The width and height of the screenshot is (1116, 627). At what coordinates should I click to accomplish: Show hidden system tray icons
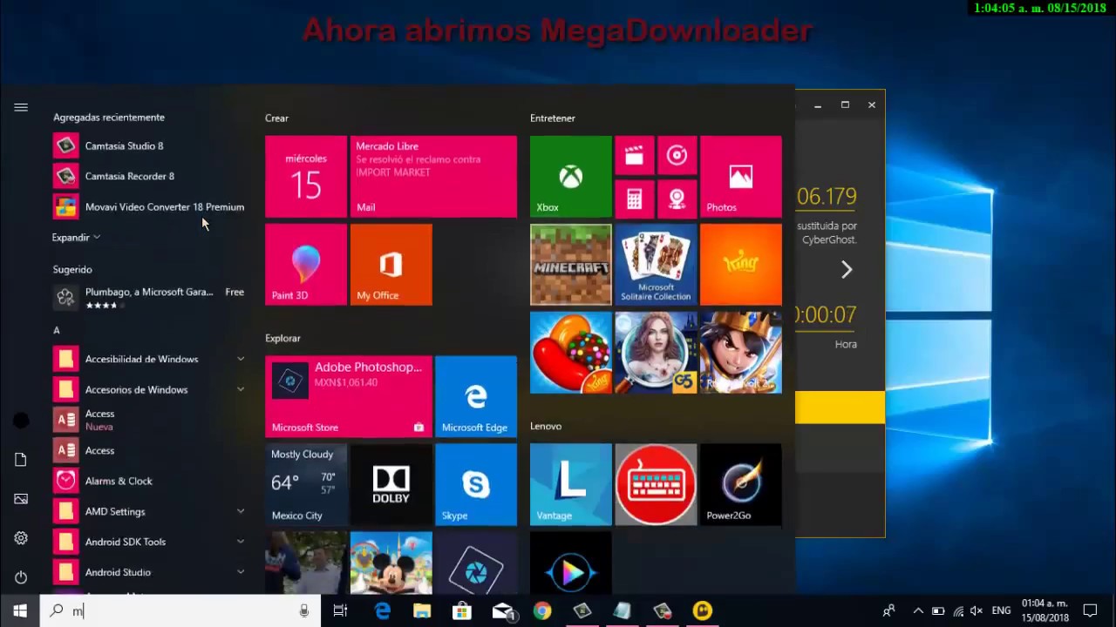click(x=918, y=611)
